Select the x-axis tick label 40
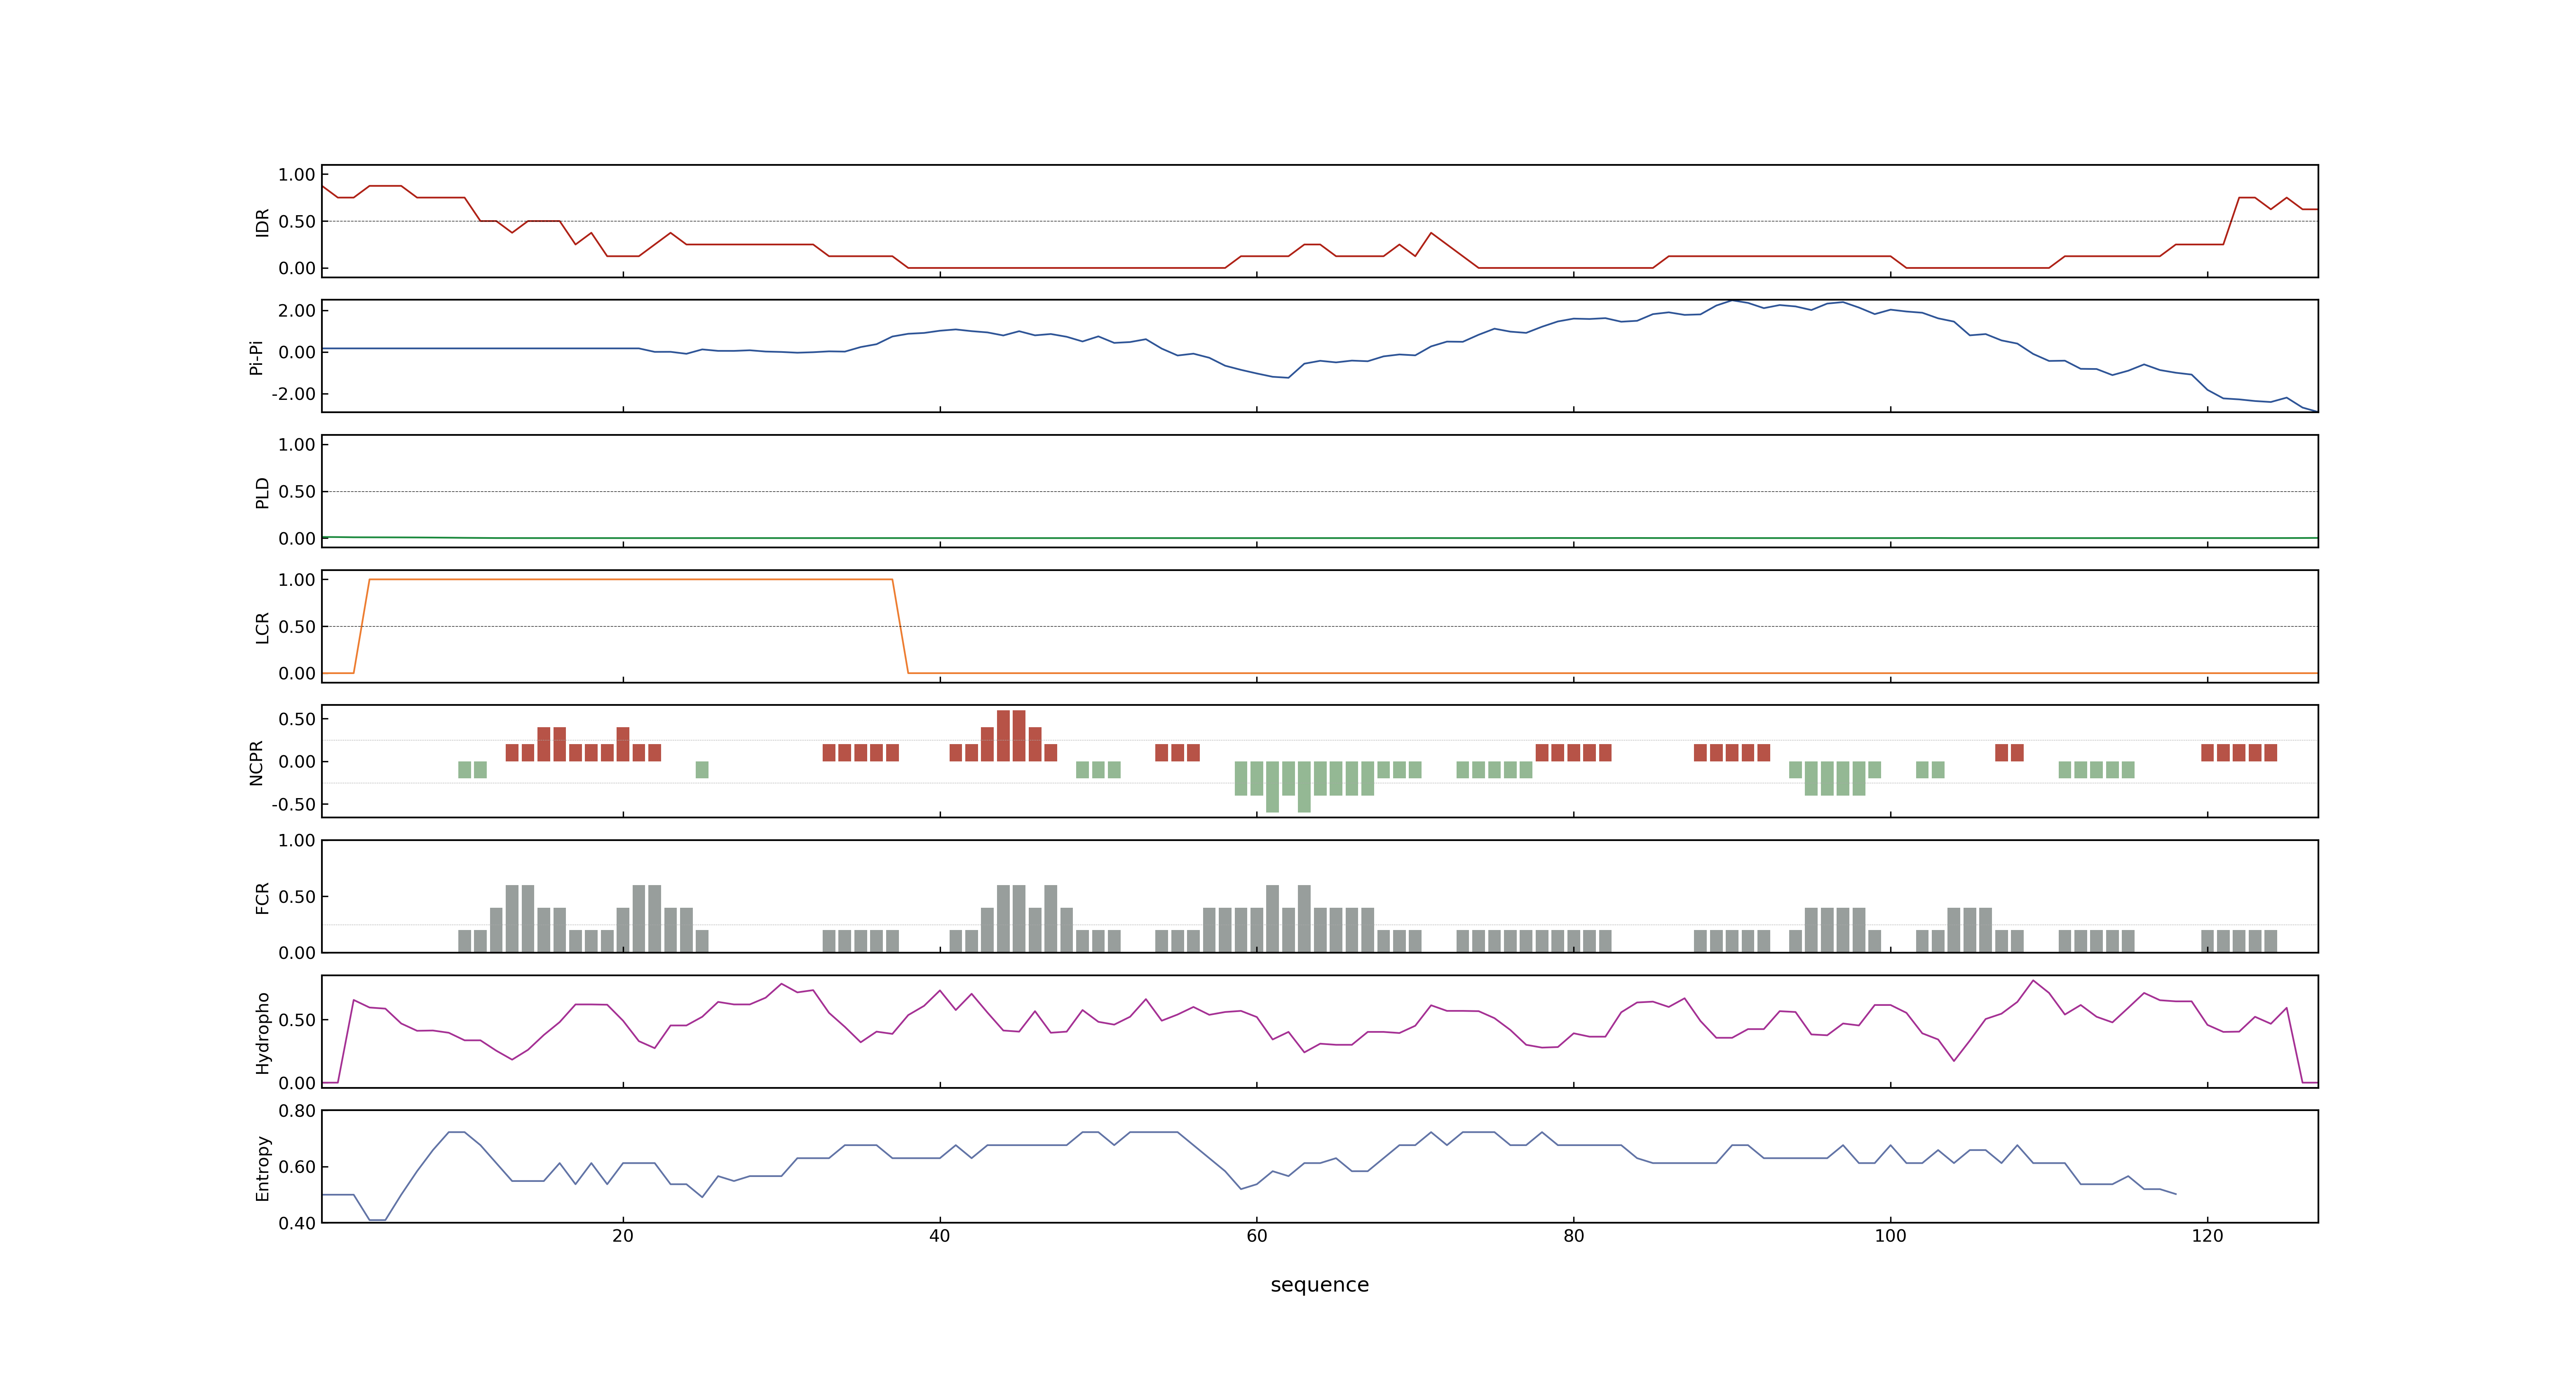This screenshot has height=1374, width=2576. (x=940, y=1236)
